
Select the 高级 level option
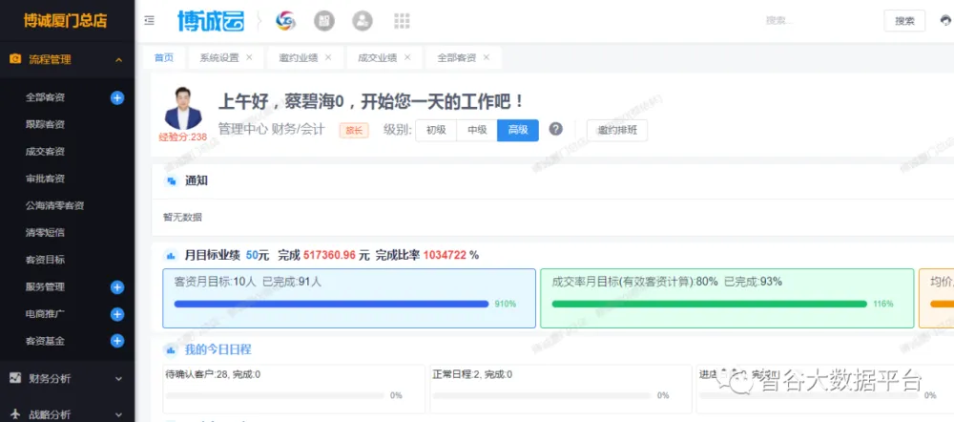(x=518, y=130)
